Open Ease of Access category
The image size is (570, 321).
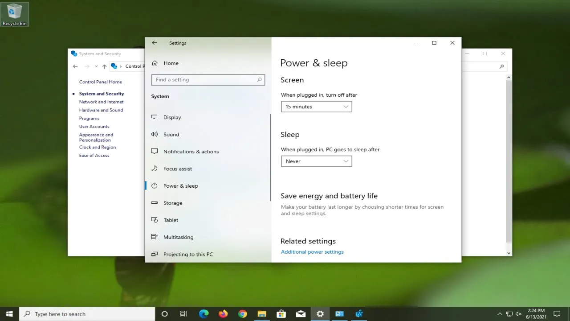tap(94, 156)
